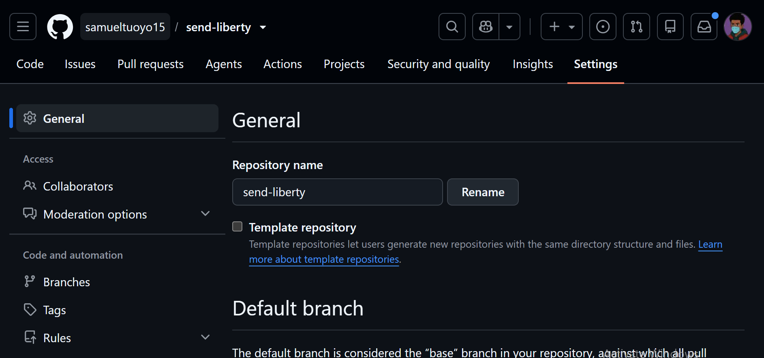The height and width of the screenshot is (358, 764).
Task: Click the Rules icon in sidebar
Action: point(30,337)
